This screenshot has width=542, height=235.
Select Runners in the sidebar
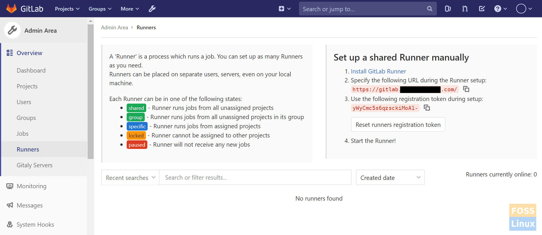(x=44, y=149)
